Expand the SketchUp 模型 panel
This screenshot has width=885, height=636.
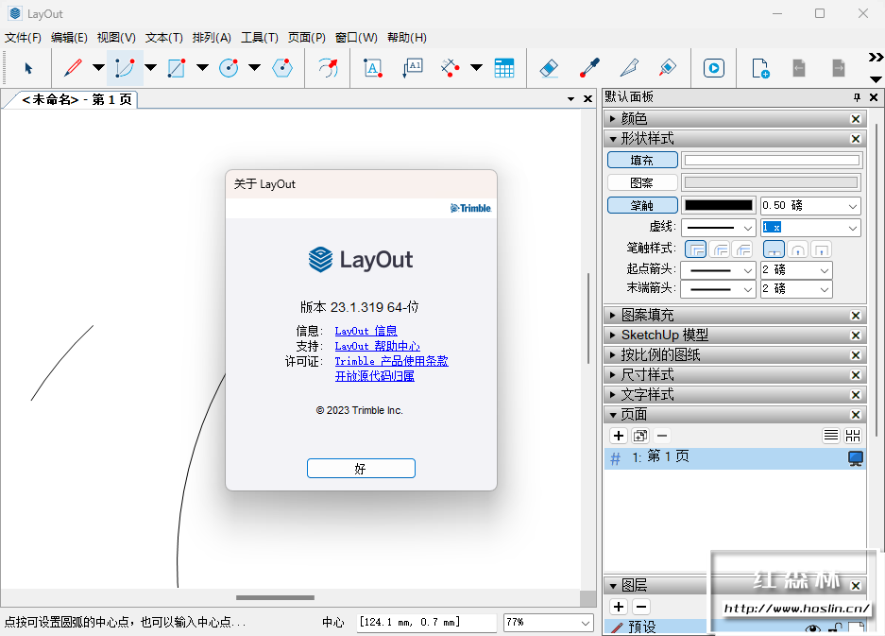tap(612, 335)
